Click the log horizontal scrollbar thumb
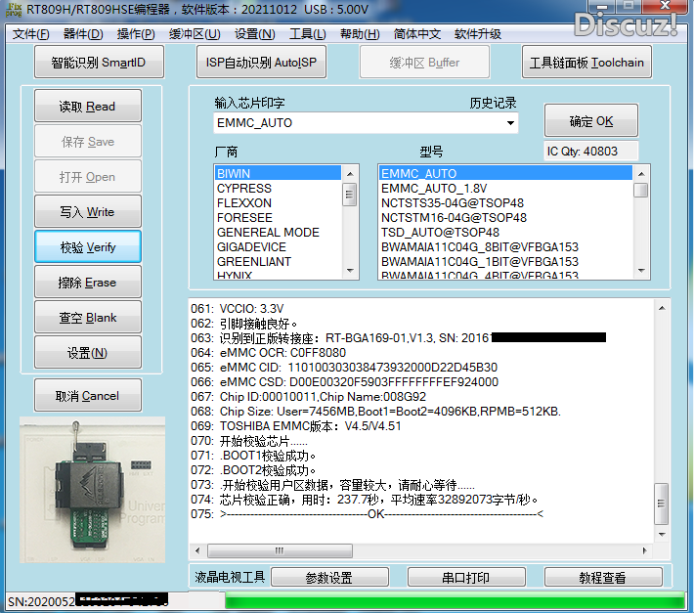 coord(280,550)
